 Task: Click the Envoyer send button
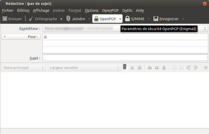[x=12, y=19]
